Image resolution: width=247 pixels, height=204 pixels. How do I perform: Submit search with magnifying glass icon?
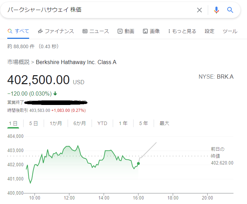pos(230,10)
